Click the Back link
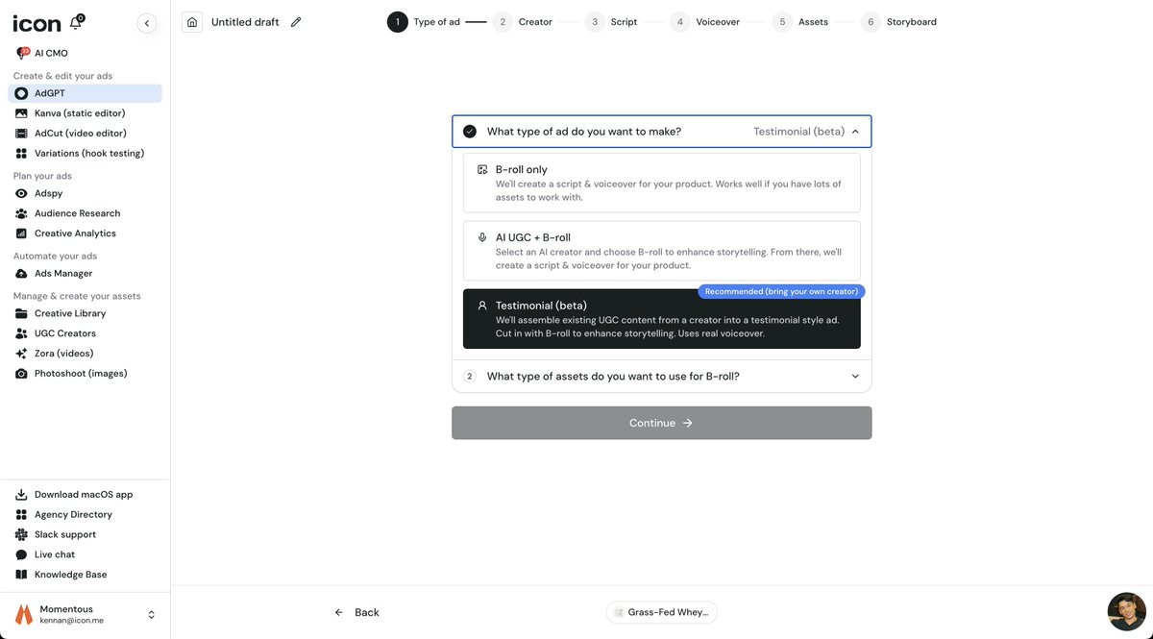Image resolution: width=1153 pixels, height=639 pixels. click(356, 612)
